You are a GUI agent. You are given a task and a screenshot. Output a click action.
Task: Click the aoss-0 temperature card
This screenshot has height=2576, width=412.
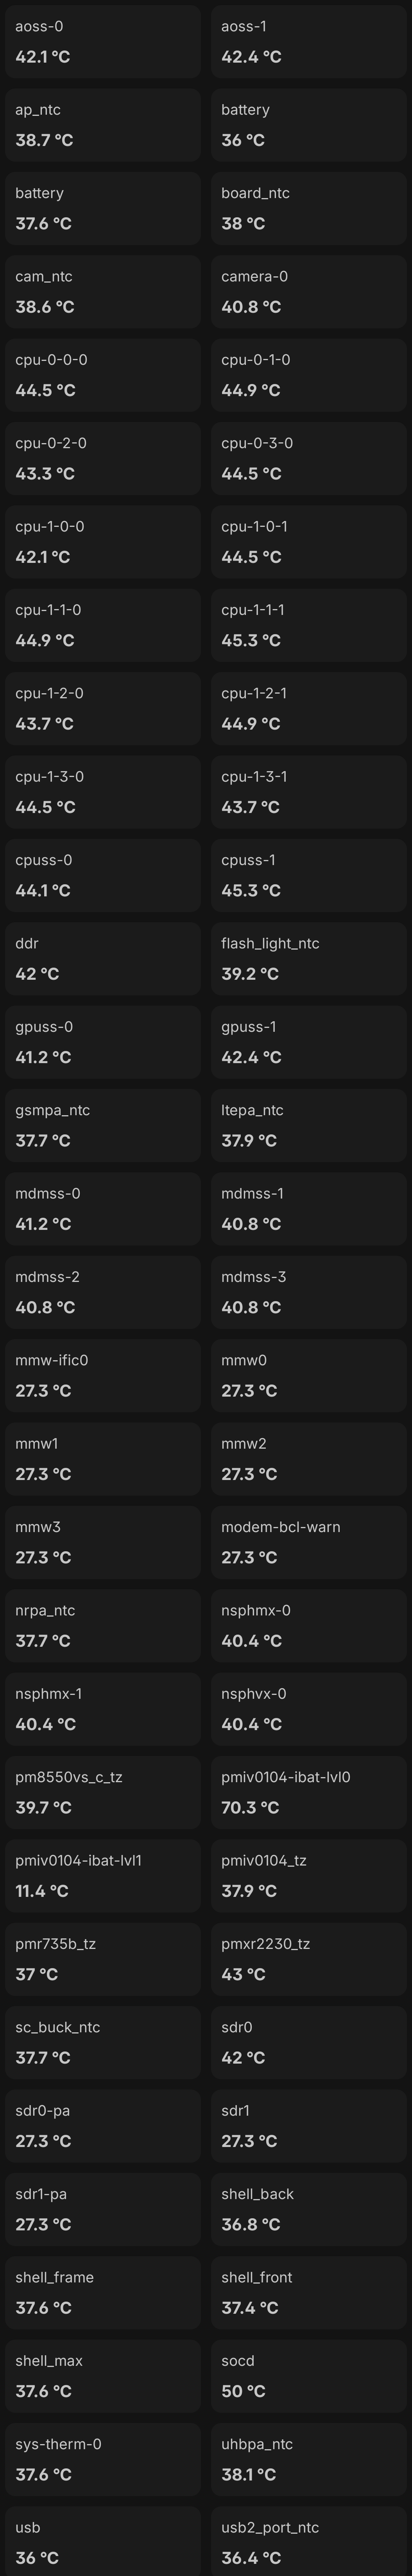pyautogui.click(x=103, y=42)
